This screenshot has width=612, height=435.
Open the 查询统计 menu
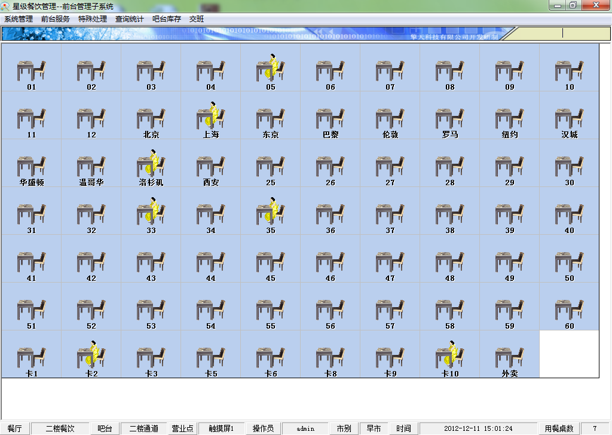(130, 19)
